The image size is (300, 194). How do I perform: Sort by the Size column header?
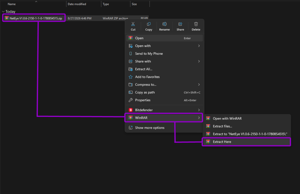tap(134, 4)
